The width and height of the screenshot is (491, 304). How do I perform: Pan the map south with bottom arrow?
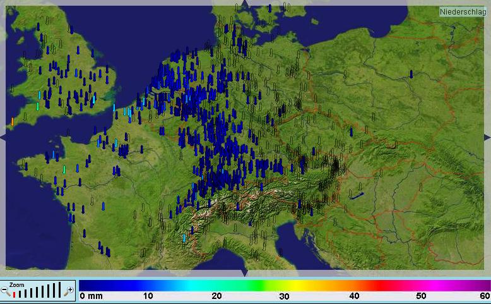[x=245, y=273]
